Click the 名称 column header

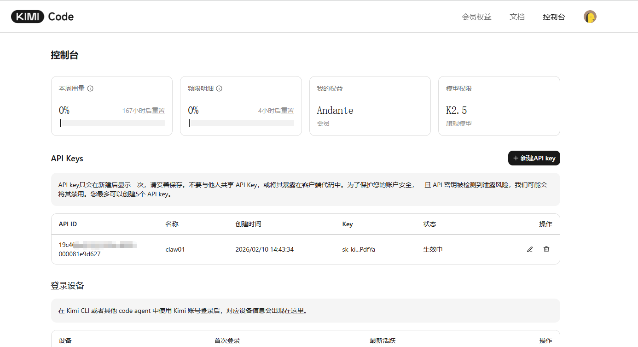[172, 224]
